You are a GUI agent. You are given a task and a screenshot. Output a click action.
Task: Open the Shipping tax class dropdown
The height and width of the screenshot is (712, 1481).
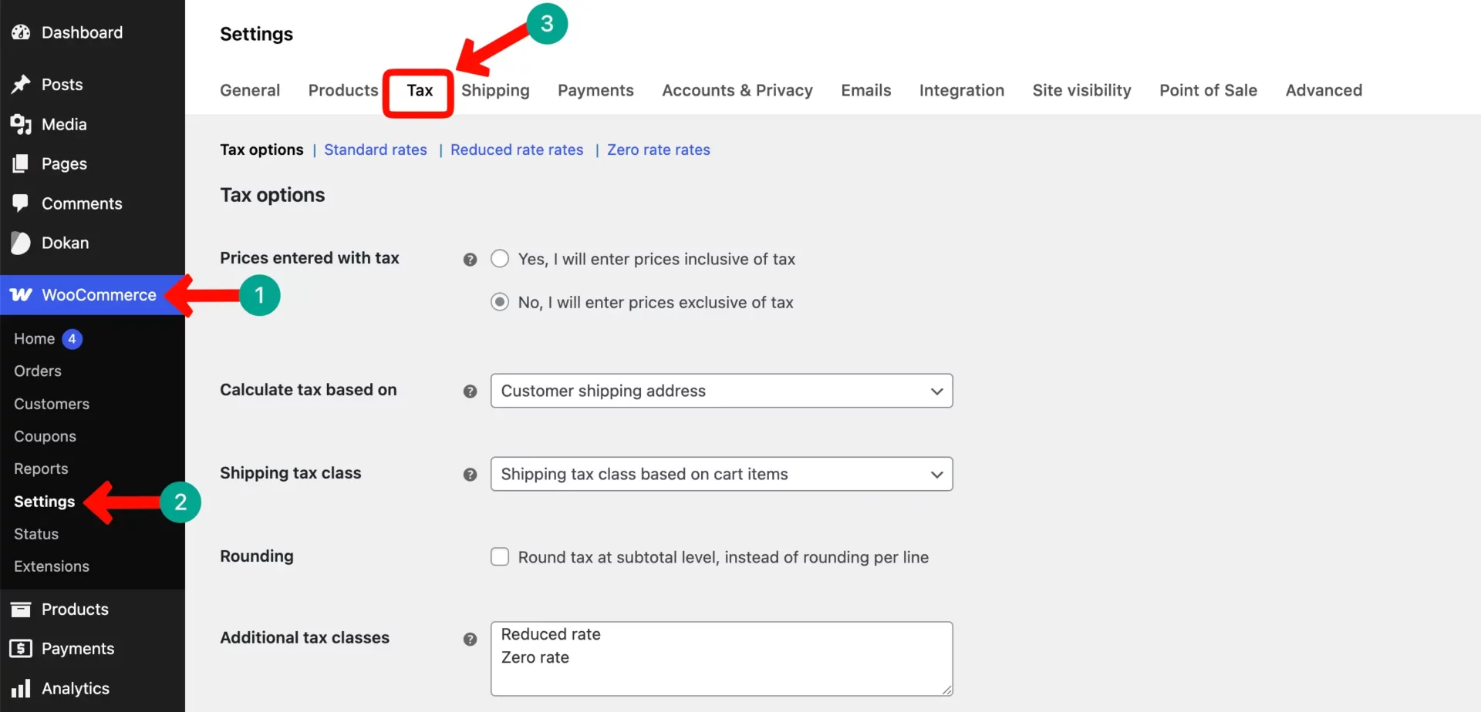721,474
